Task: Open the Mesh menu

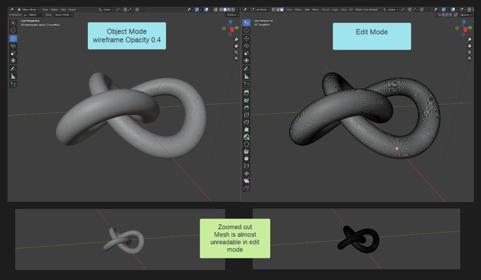Action: point(316,9)
